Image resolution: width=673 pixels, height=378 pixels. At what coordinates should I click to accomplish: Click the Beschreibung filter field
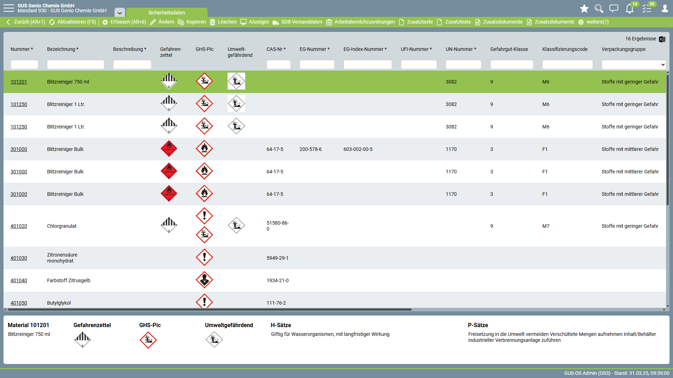tap(132, 65)
